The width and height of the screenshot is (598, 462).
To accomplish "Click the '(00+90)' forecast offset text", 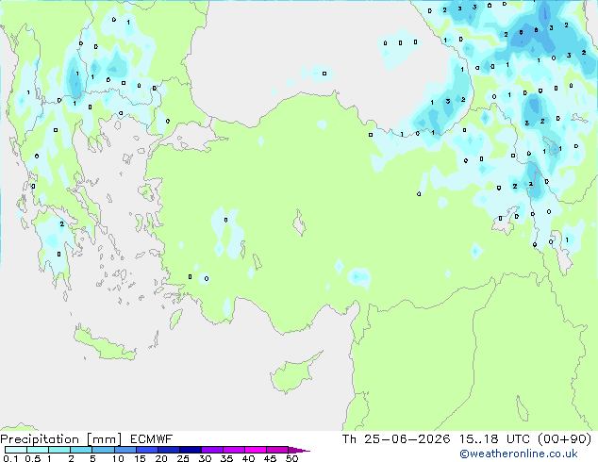I will [564, 439].
